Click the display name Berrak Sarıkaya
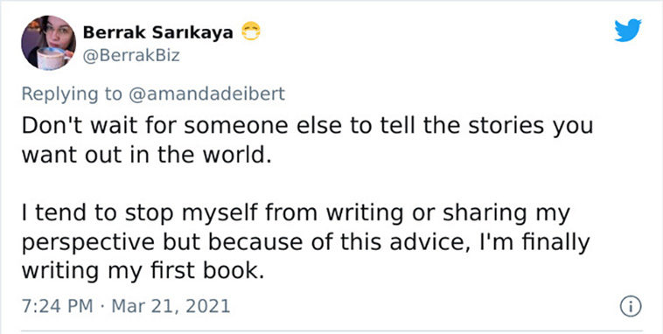This screenshot has height=334, width=663. (158, 32)
